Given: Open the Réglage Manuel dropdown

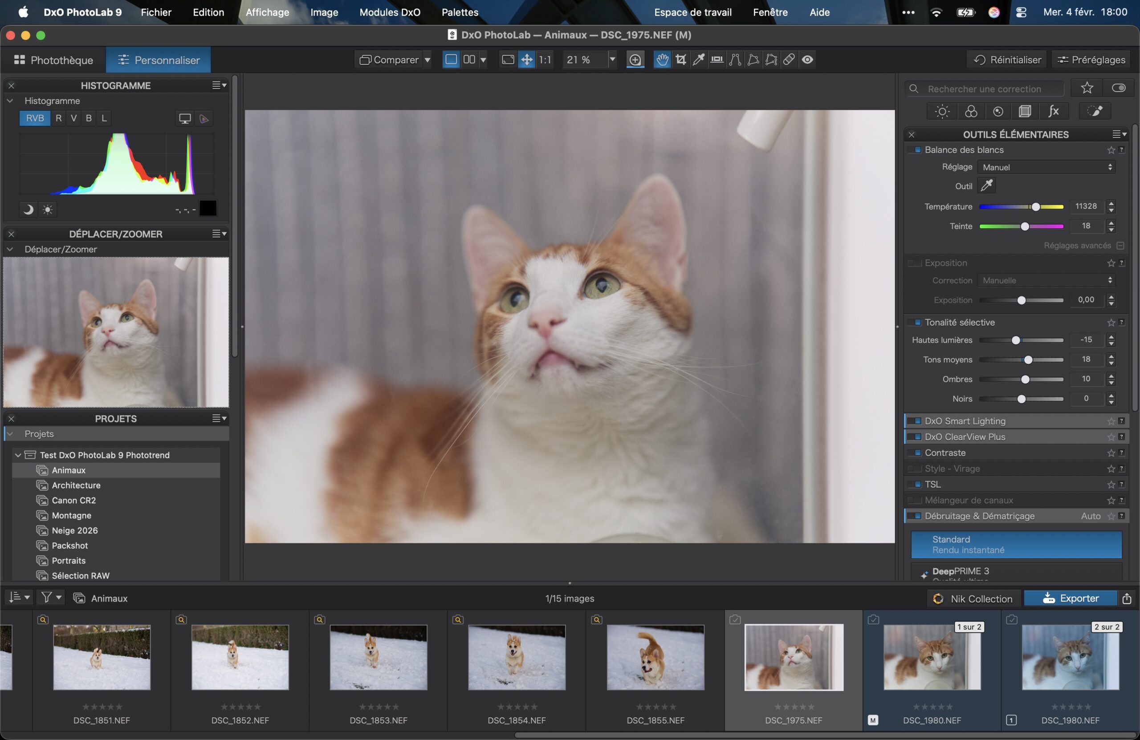Looking at the screenshot, I should tap(1046, 167).
